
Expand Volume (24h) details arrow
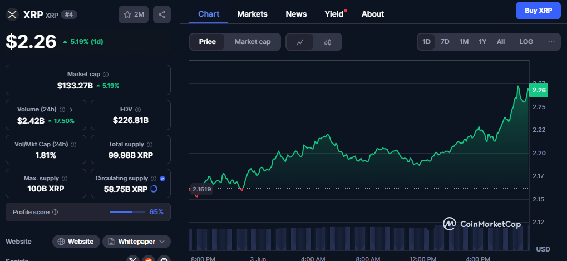click(x=71, y=109)
